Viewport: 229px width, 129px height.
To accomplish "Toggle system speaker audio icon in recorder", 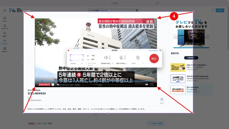I will [106, 58].
